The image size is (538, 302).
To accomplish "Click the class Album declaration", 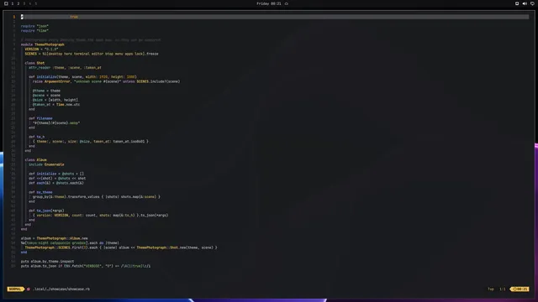I will [x=35, y=160].
